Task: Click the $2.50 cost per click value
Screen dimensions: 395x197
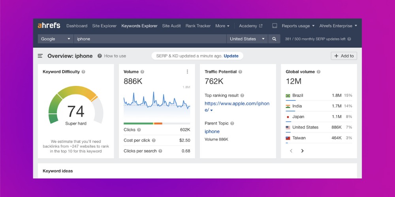Action: [184, 140]
